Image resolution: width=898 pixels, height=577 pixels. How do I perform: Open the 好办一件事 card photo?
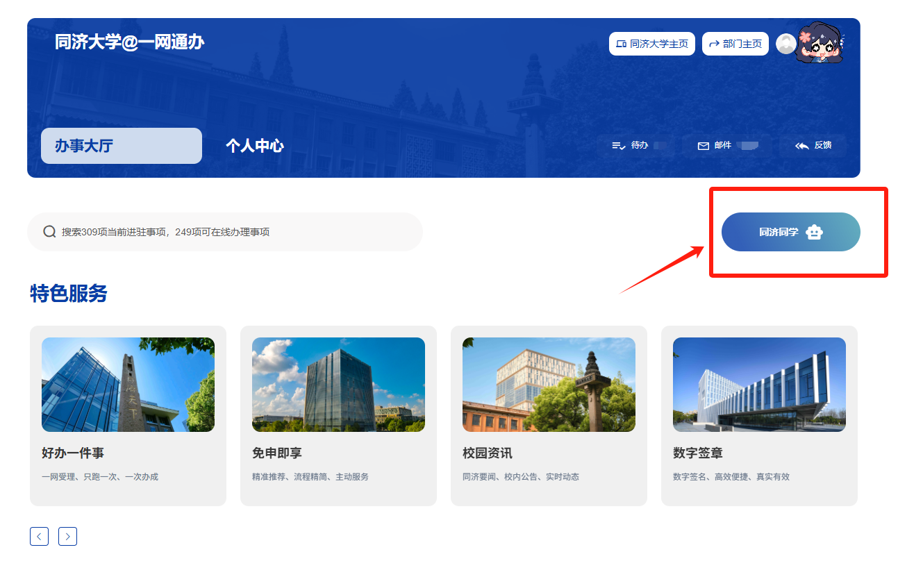(x=128, y=385)
